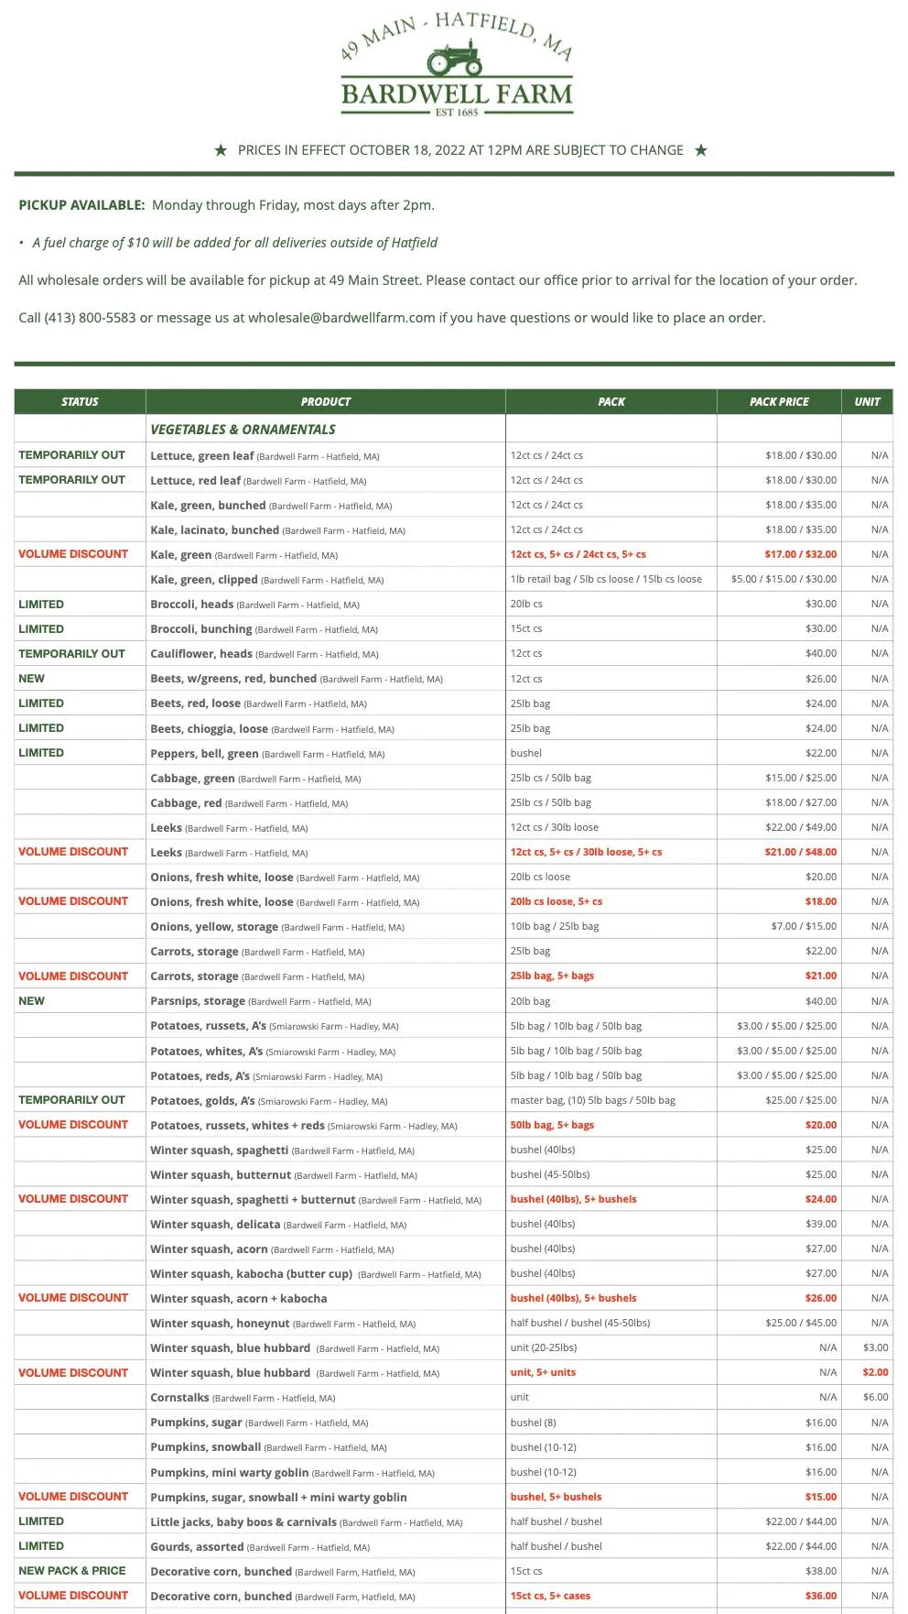Click Winter squash, honeynut product name
The height and width of the screenshot is (1614, 908).
point(220,1323)
